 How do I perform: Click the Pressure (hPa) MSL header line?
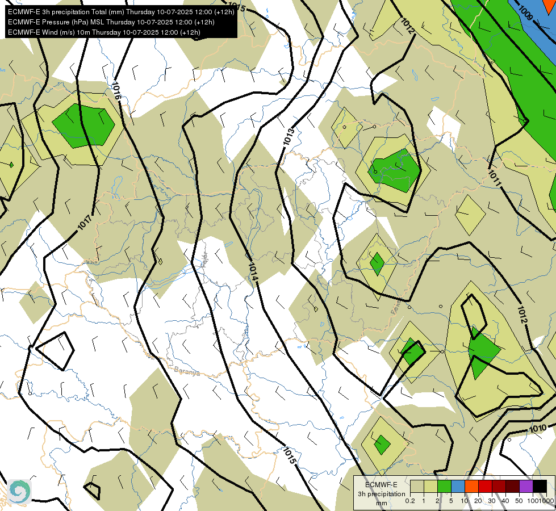(111, 22)
